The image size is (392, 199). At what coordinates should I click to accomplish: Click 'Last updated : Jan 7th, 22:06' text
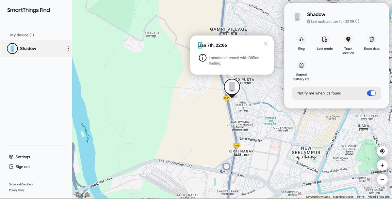coord(332,21)
